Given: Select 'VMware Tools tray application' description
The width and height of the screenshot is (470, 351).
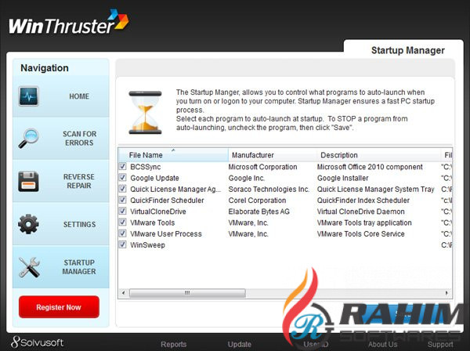Looking at the screenshot, I should coord(364,223).
